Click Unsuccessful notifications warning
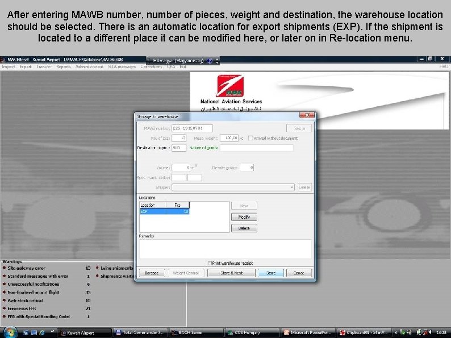 click(x=34, y=284)
